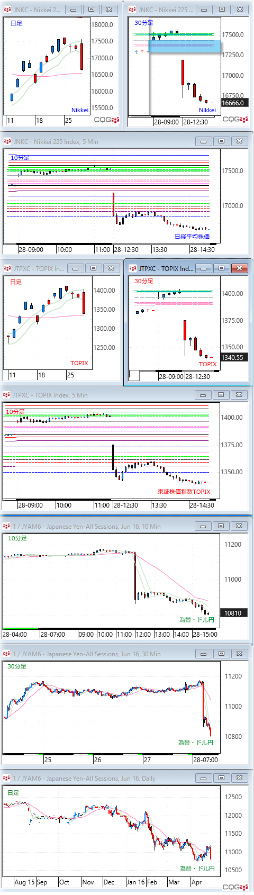Maximize the TOPIX Index 5 Min window
The height and width of the screenshot is (895, 254).
tap(221, 395)
